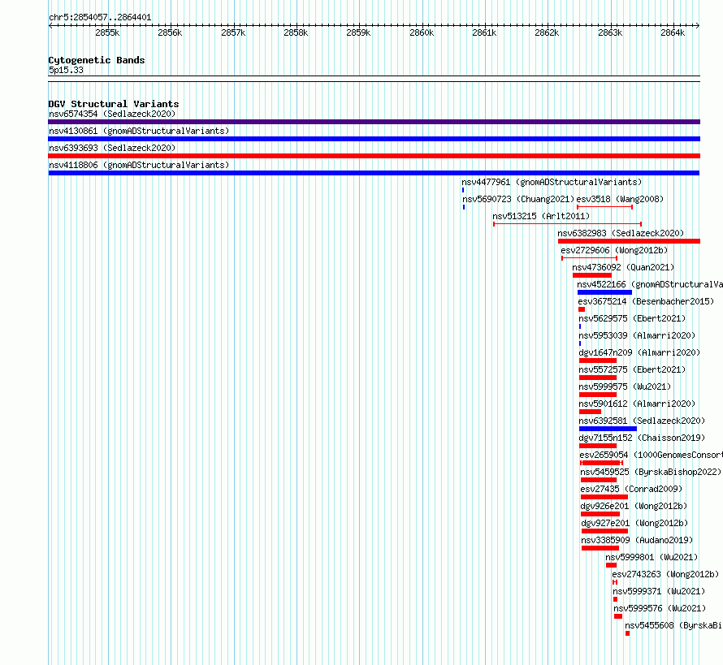
Task: Click the blue nsv4118806 variant bar
Action: coord(374,173)
